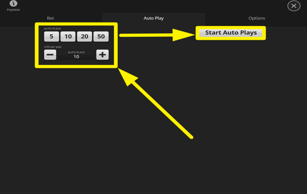Choose 5 auto plays preset
Screen dimensions: 307x194
[52, 36]
